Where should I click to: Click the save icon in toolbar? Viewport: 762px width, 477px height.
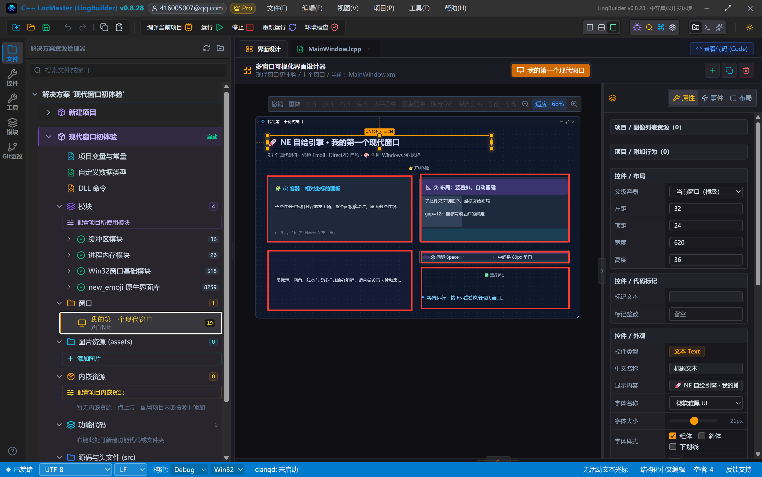tap(46, 28)
